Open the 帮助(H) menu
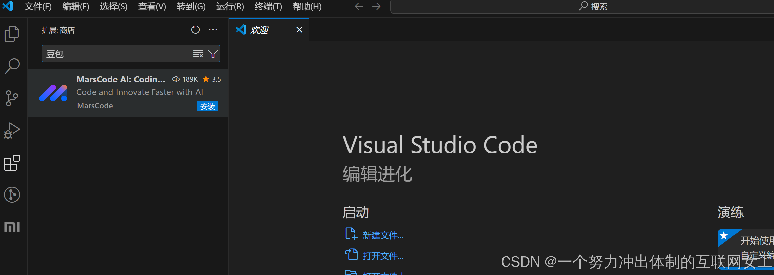 point(307,6)
